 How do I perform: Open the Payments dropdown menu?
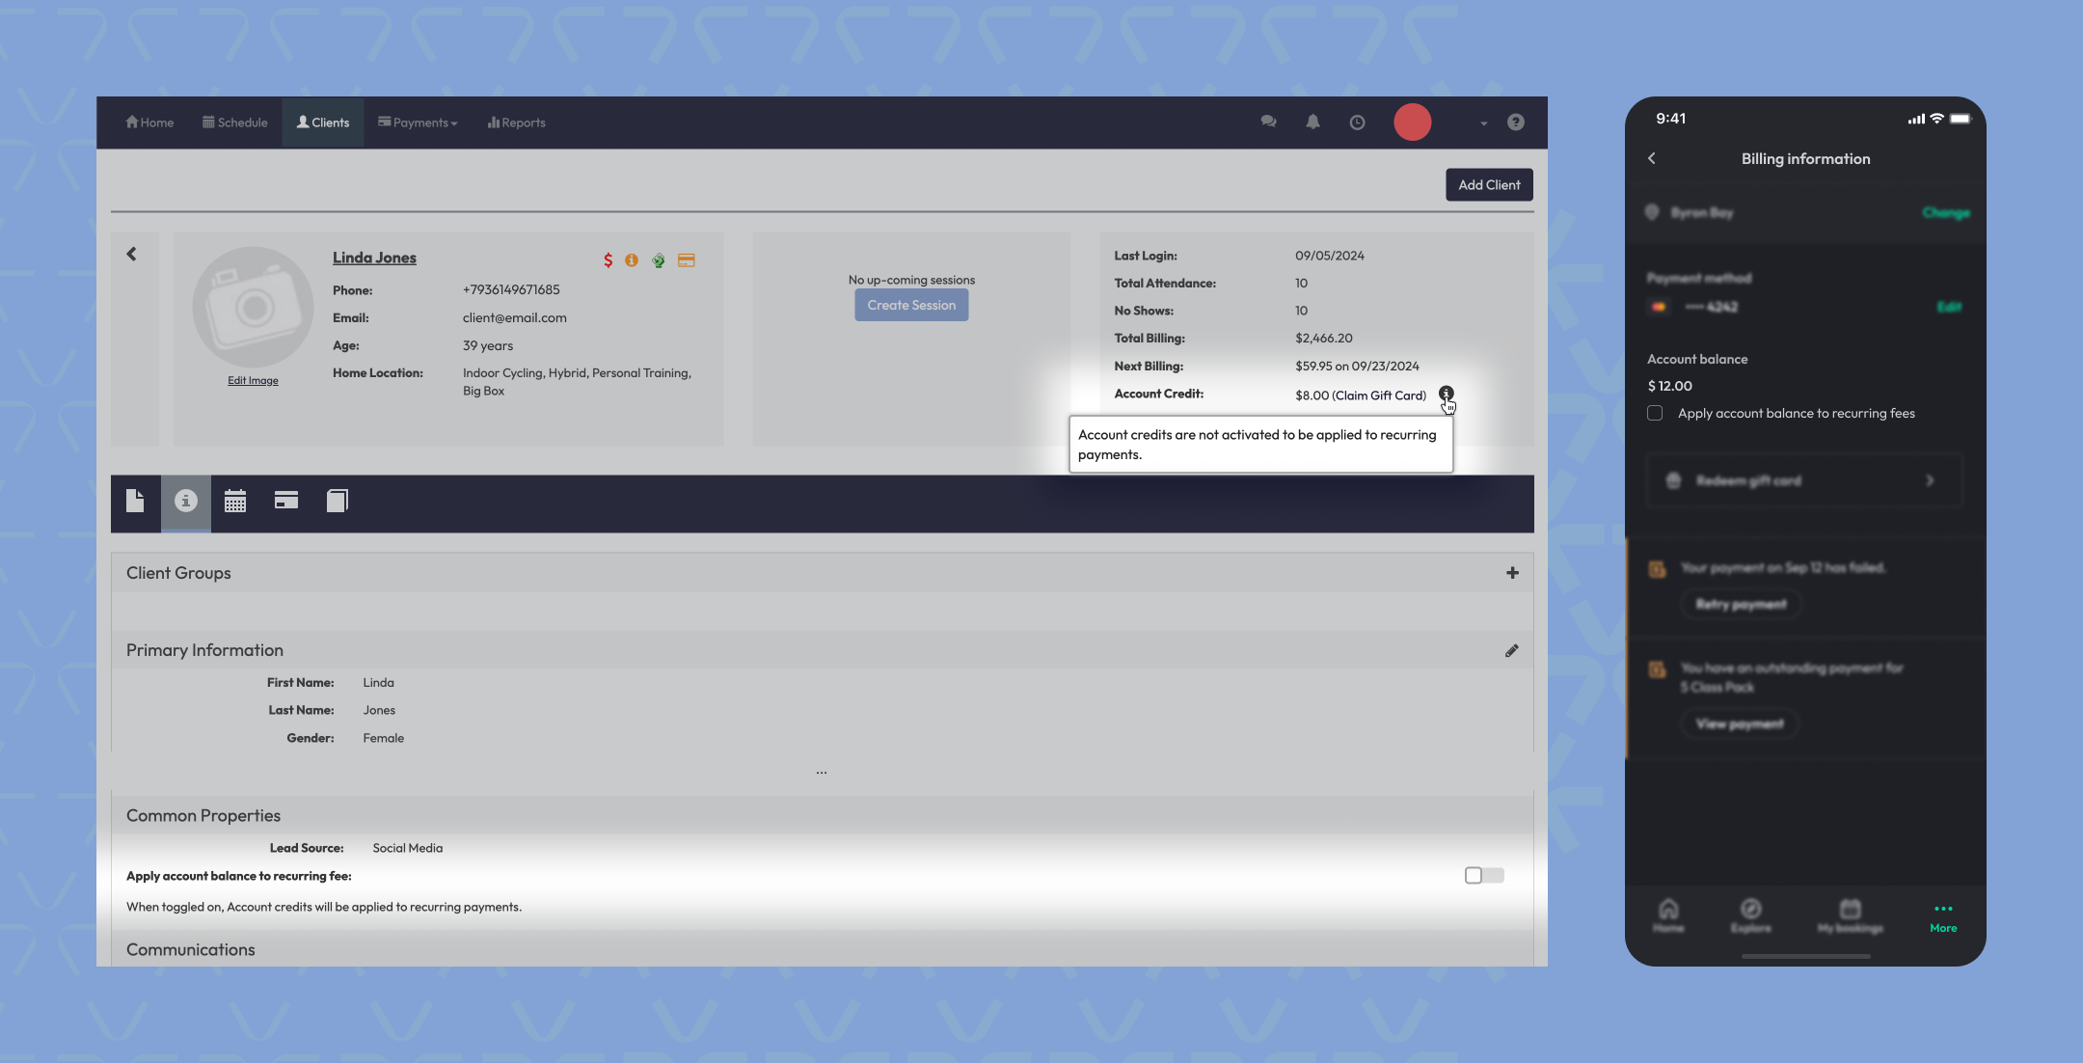pyautogui.click(x=418, y=123)
